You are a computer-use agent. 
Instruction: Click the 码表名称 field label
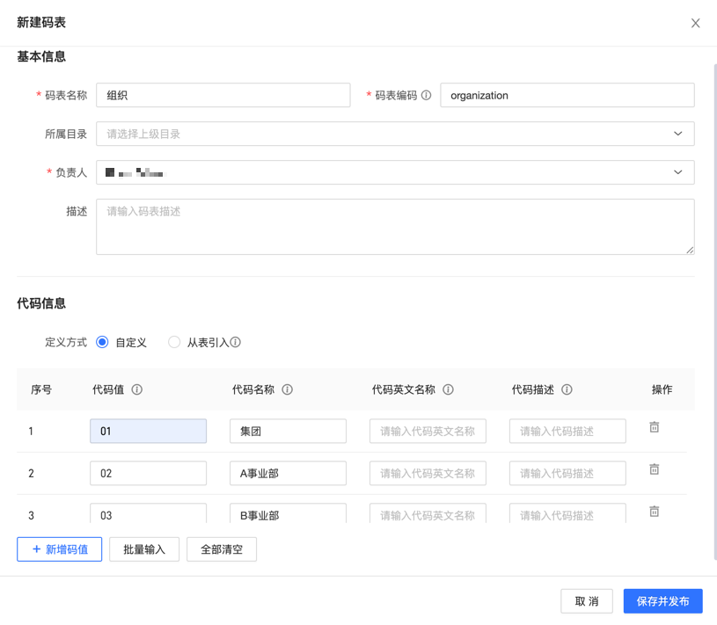click(x=66, y=95)
